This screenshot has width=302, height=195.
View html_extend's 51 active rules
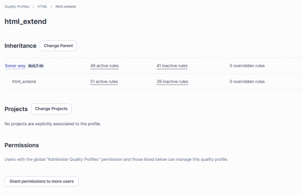click(104, 81)
